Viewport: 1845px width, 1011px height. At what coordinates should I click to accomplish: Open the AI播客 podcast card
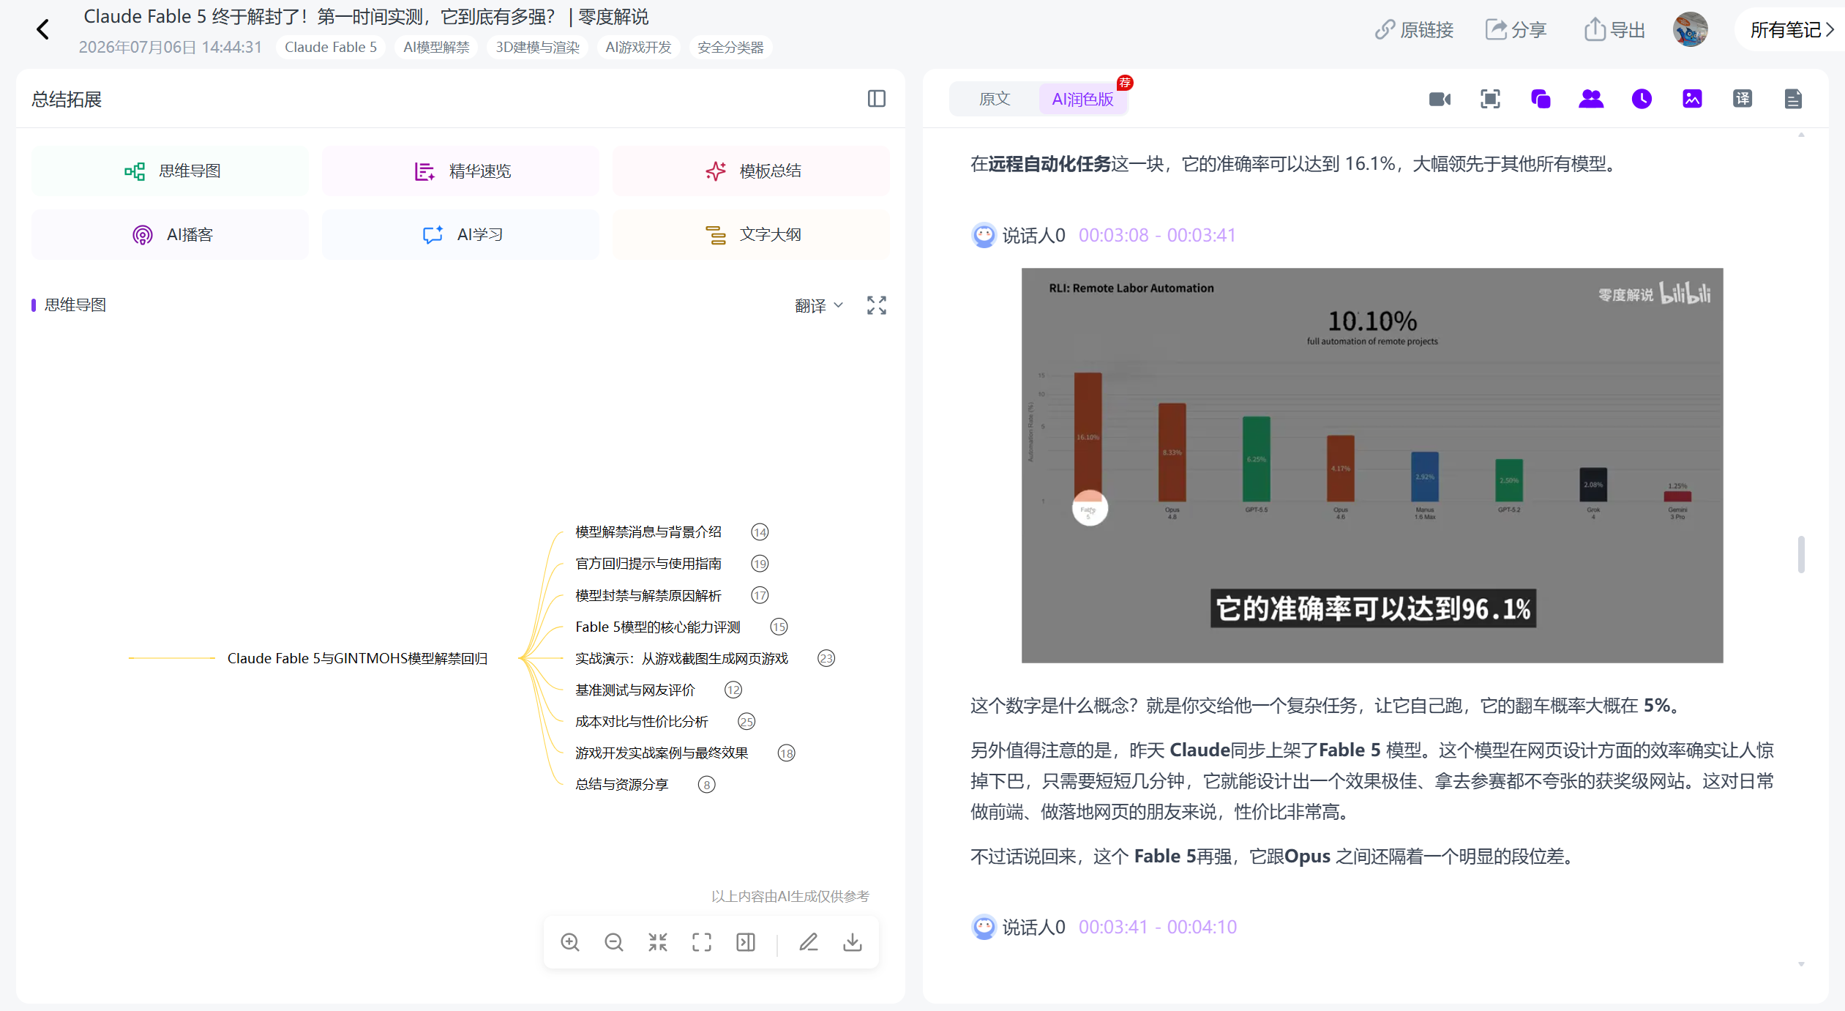point(170,235)
